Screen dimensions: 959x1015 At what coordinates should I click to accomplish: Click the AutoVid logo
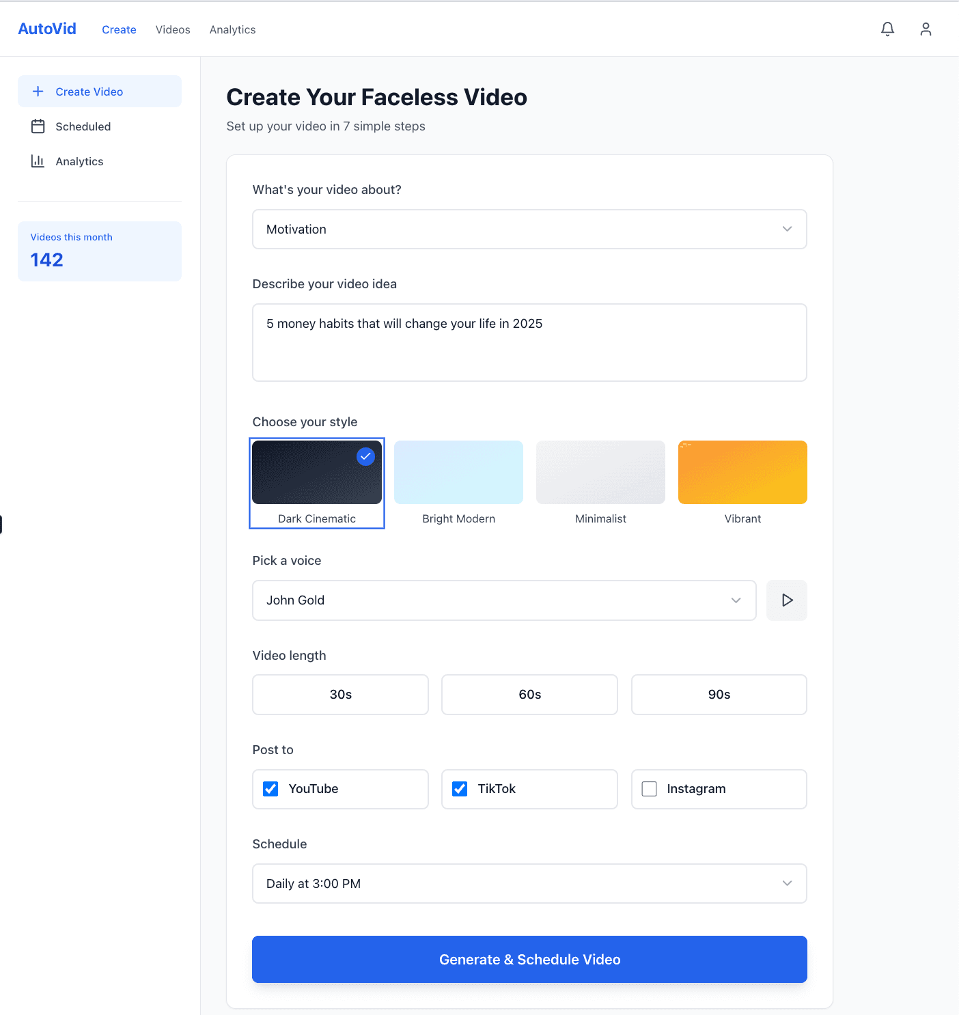tap(46, 29)
